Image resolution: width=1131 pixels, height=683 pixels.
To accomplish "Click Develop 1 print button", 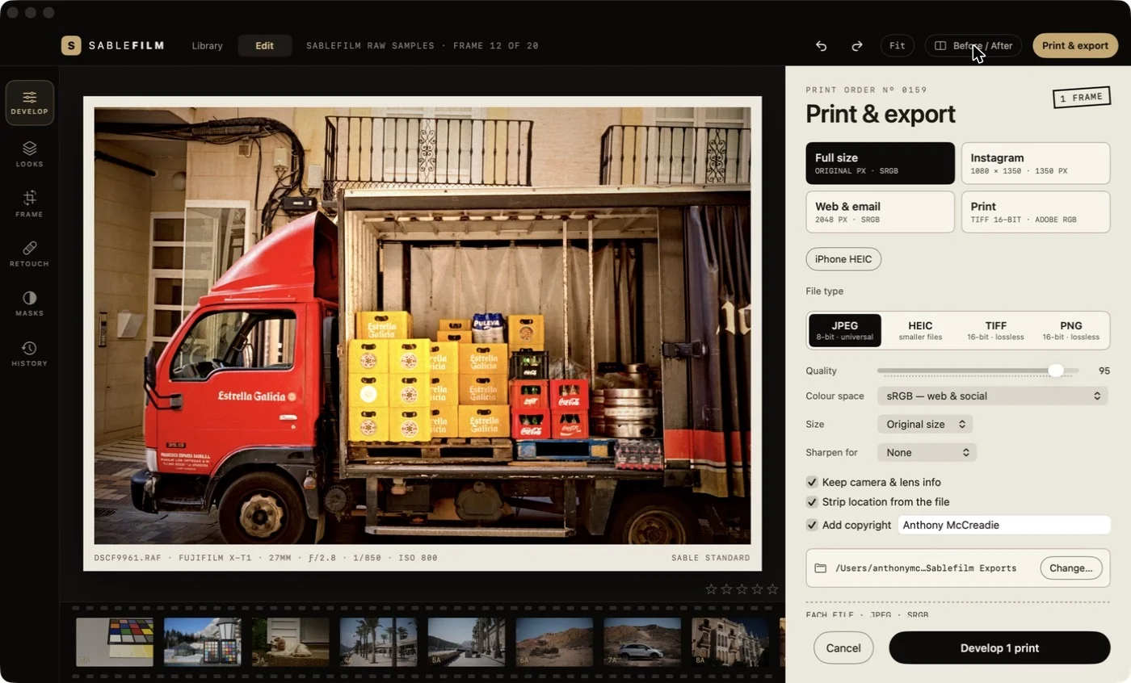I will pos(999,647).
